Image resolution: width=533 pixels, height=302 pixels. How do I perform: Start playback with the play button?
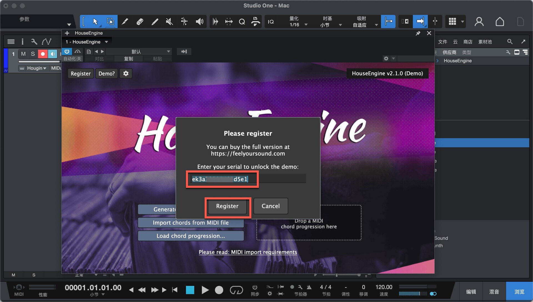(x=205, y=290)
